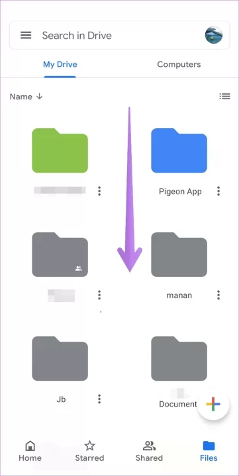239x476 pixels.
Task: Open the green folder
Action: (x=60, y=151)
